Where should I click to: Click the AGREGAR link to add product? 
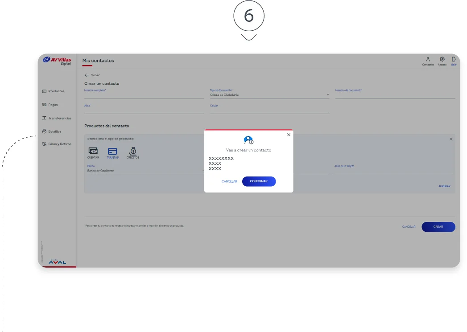coord(444,186)
